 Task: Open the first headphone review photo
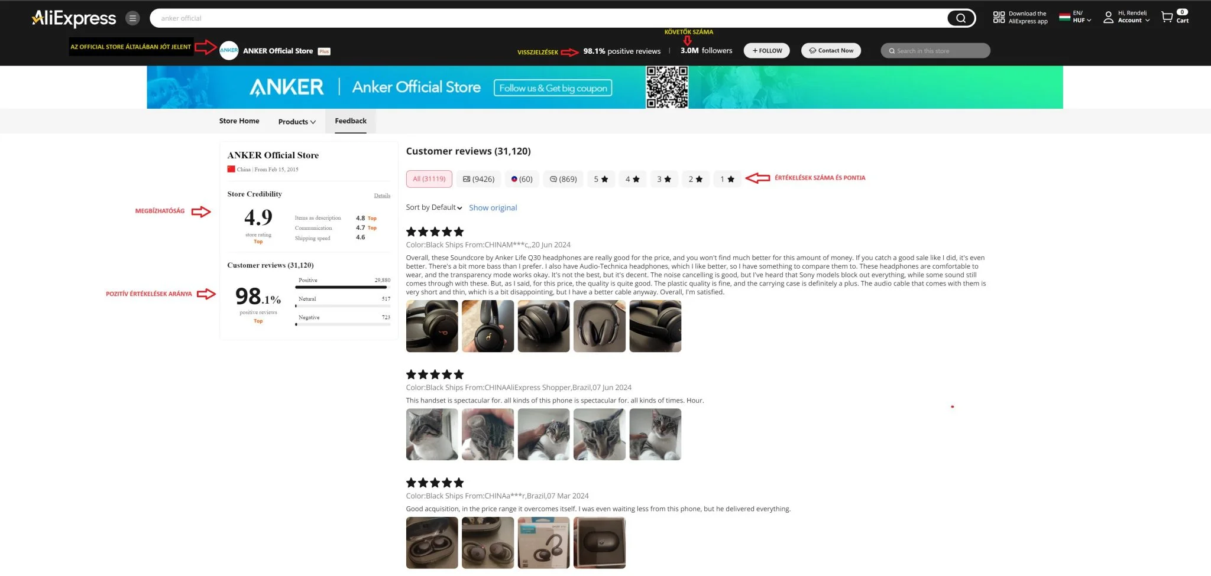tap(432, 326)
